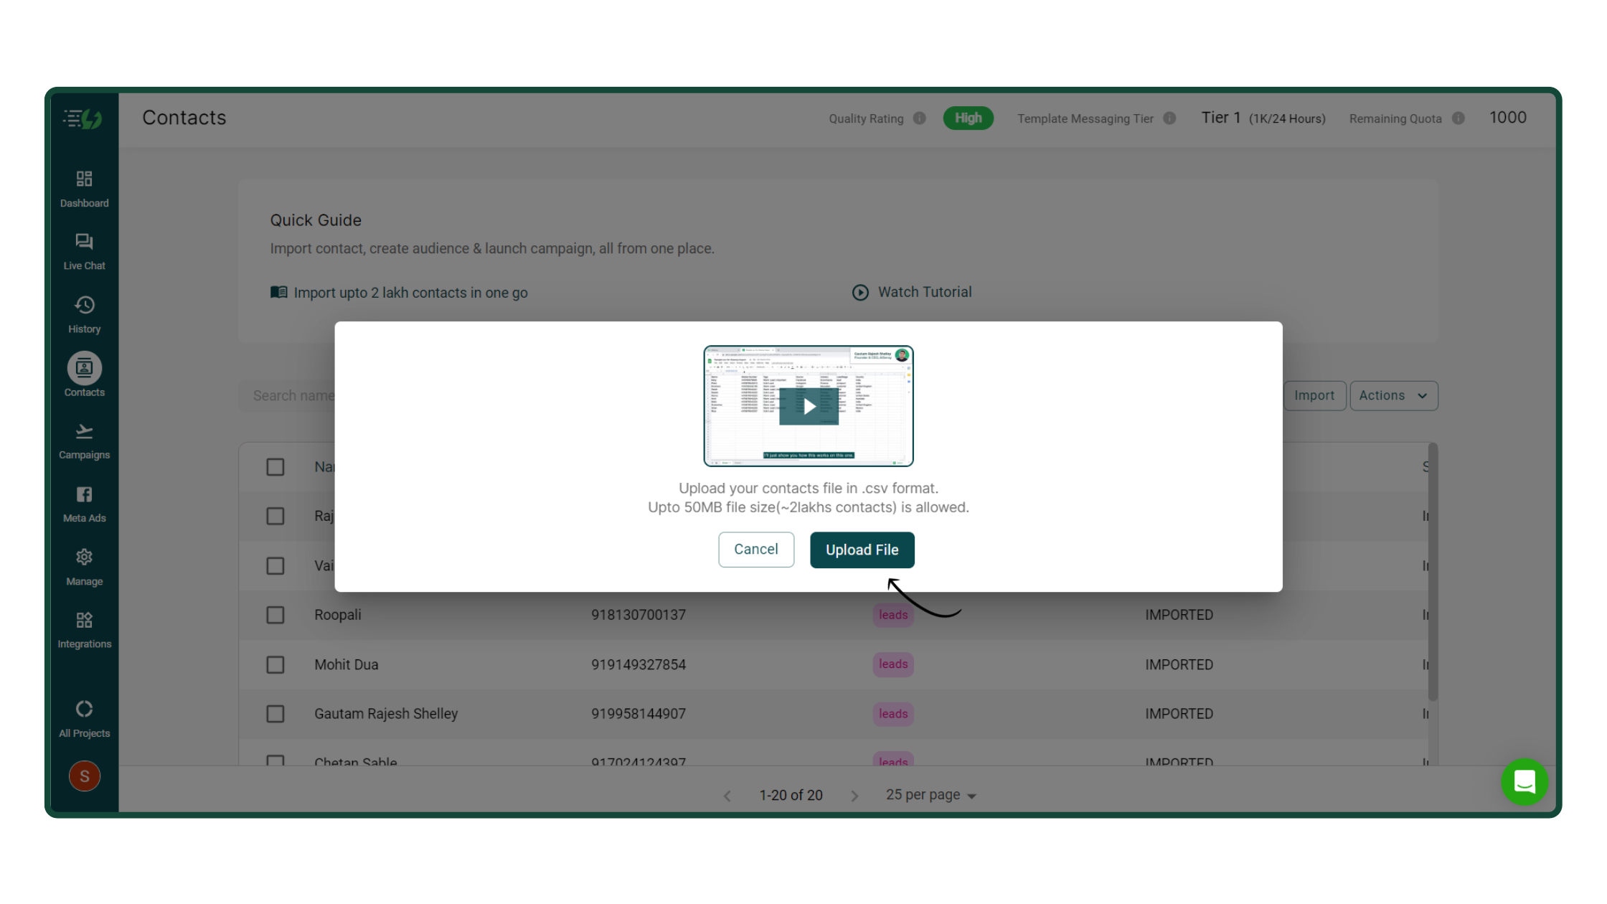Cancel the upload dialog
The width and height of the screenshot is (1607, 904).
click(756, 550)
